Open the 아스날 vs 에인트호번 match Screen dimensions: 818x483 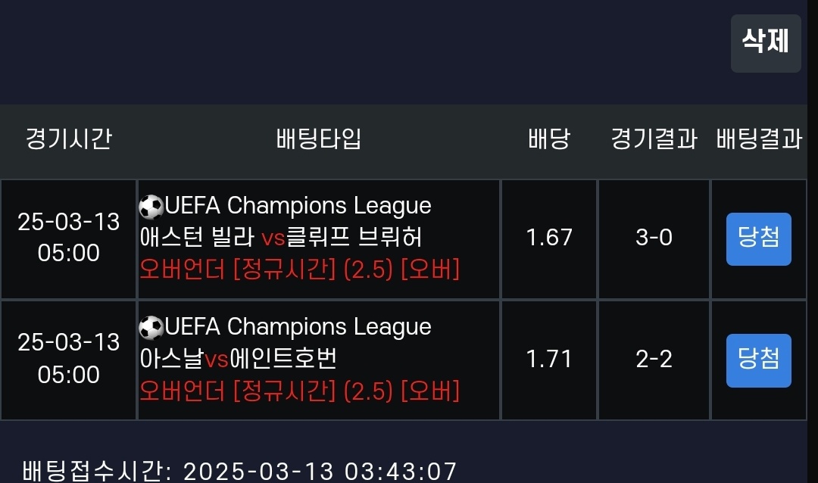(239, 359)
